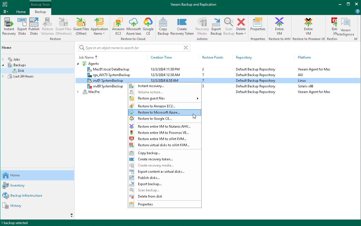Sort by Creation Time column
Viewport: 361px width, 226px height.
pos(161,57)
